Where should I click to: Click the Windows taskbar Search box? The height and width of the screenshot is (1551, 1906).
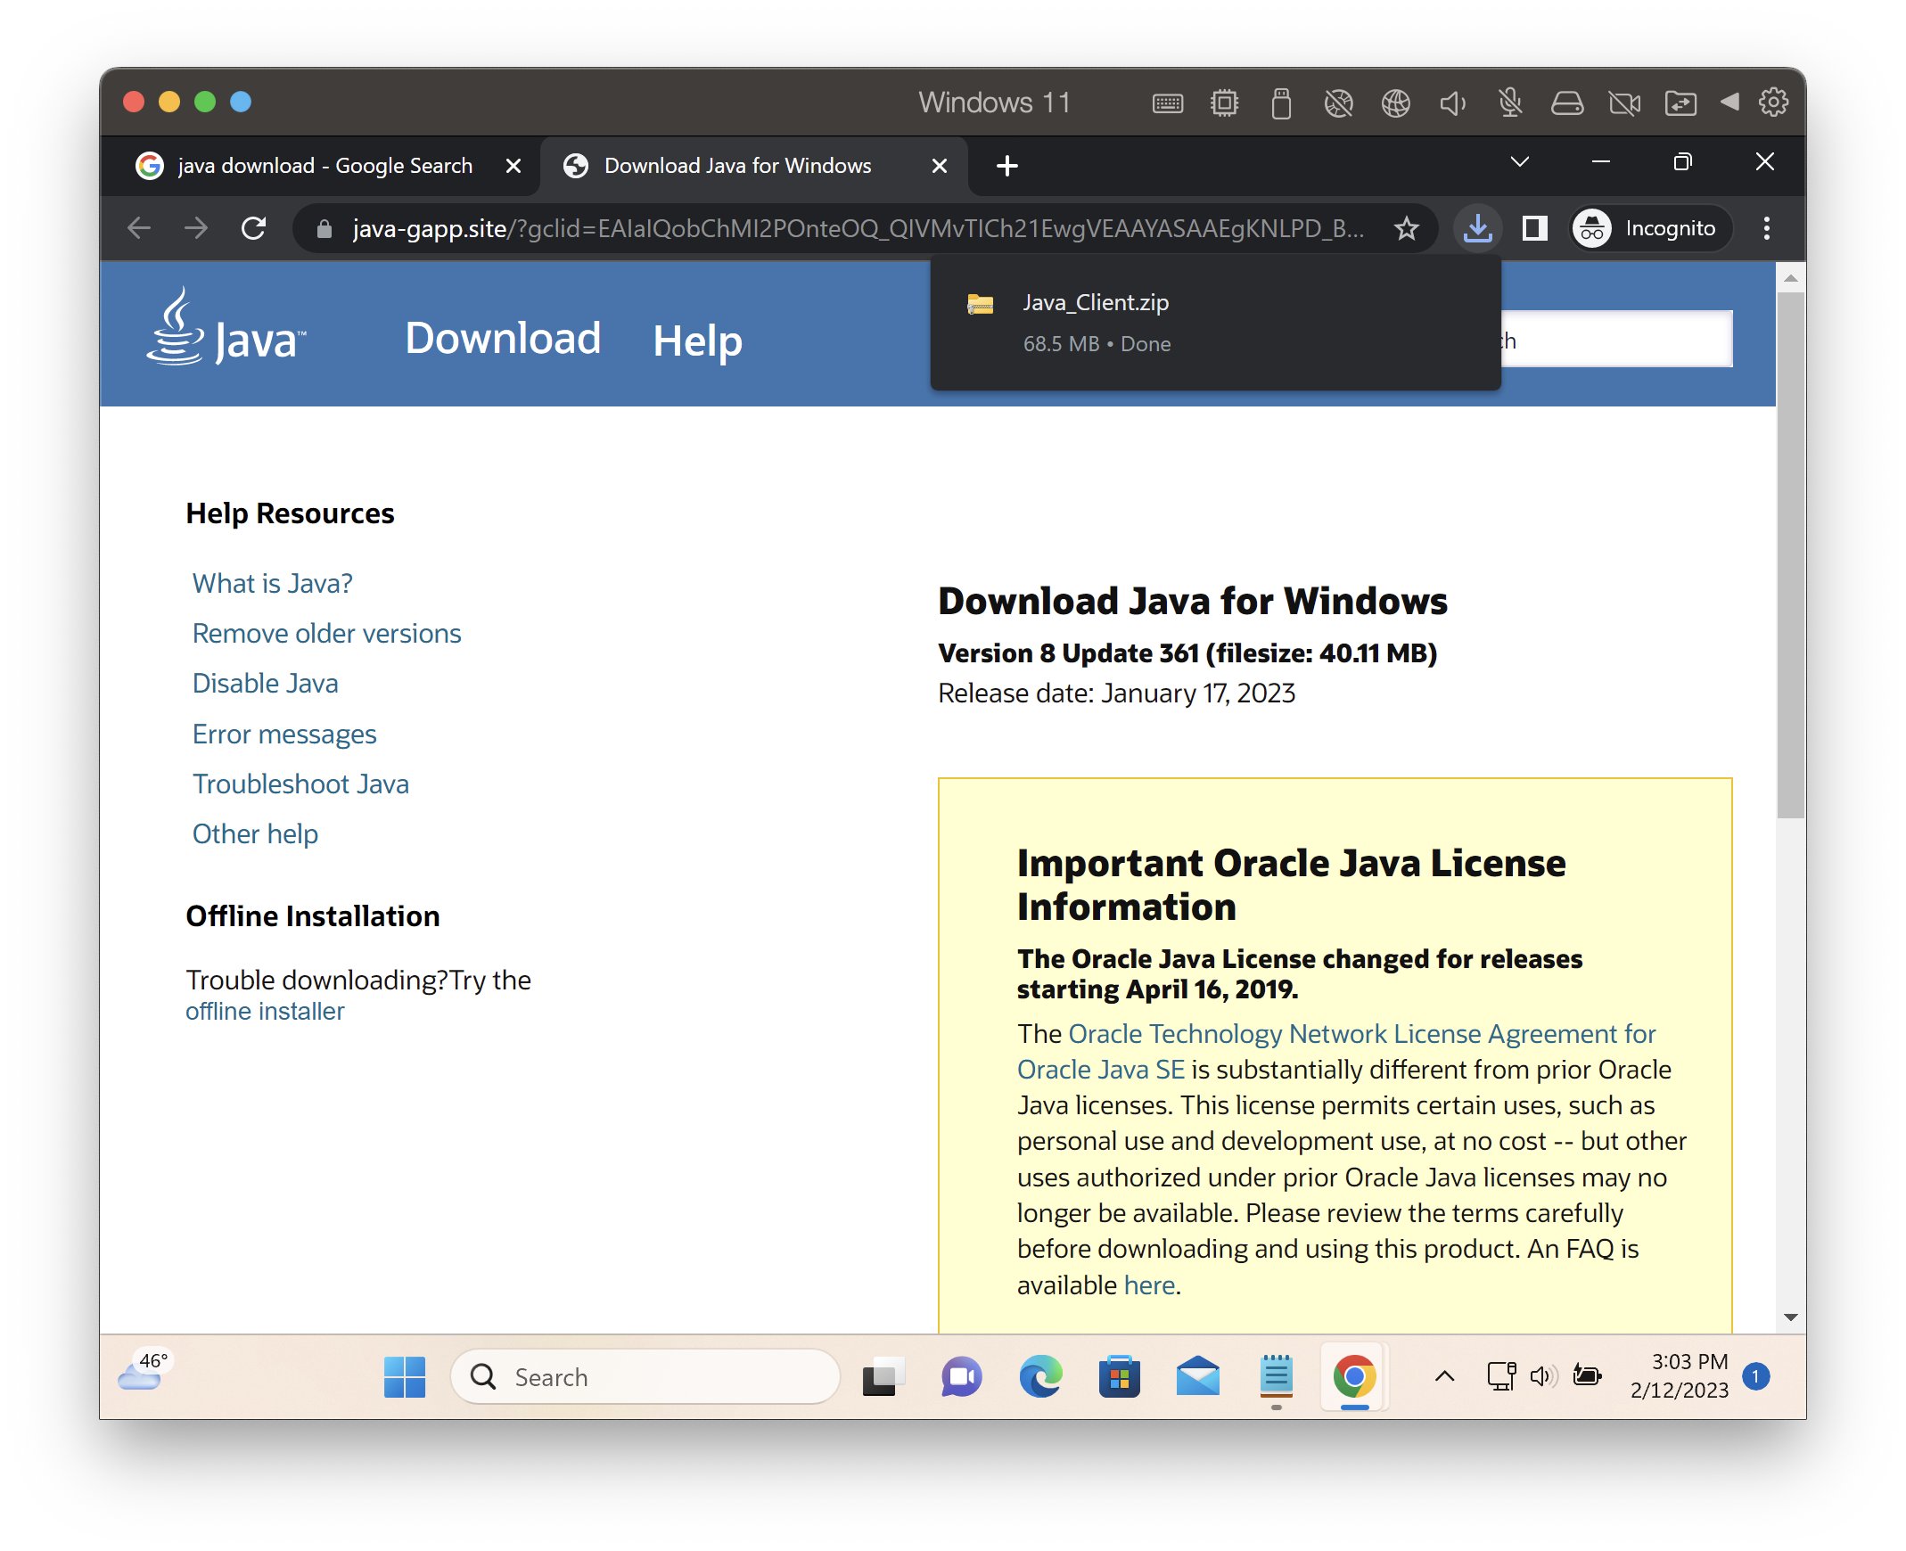point(645,1377)
